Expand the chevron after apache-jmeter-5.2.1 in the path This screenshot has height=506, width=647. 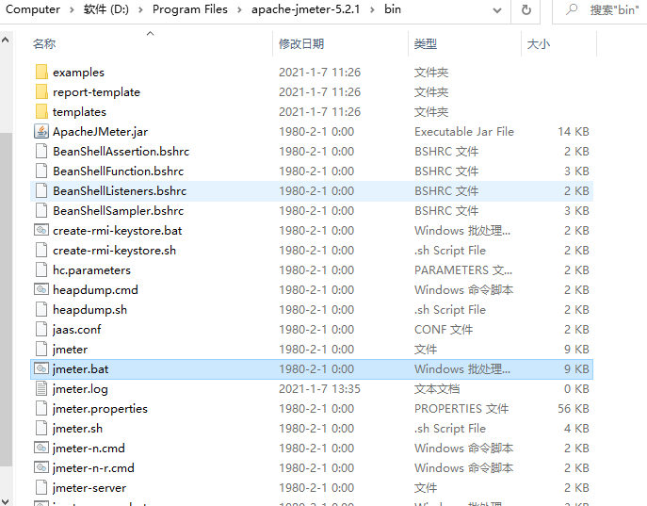[372, 10]
